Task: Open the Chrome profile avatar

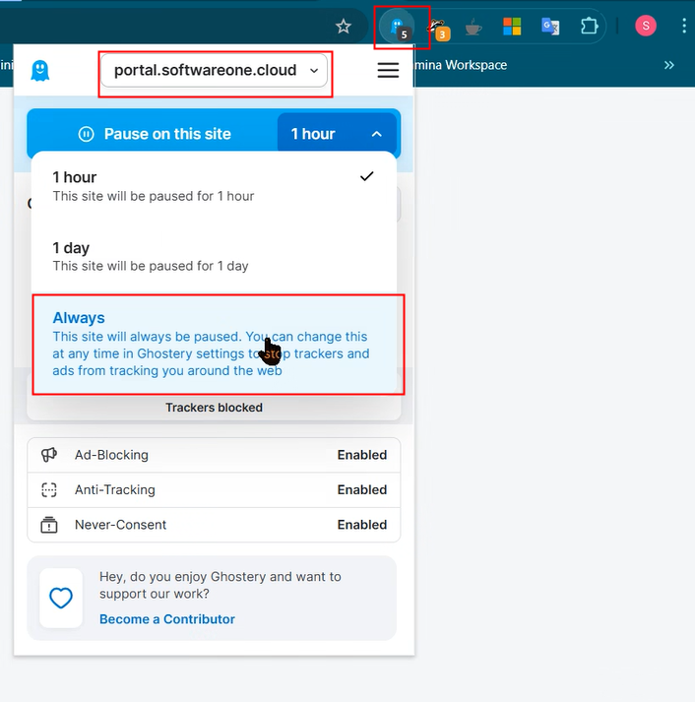Action: [x=645, y=27]
